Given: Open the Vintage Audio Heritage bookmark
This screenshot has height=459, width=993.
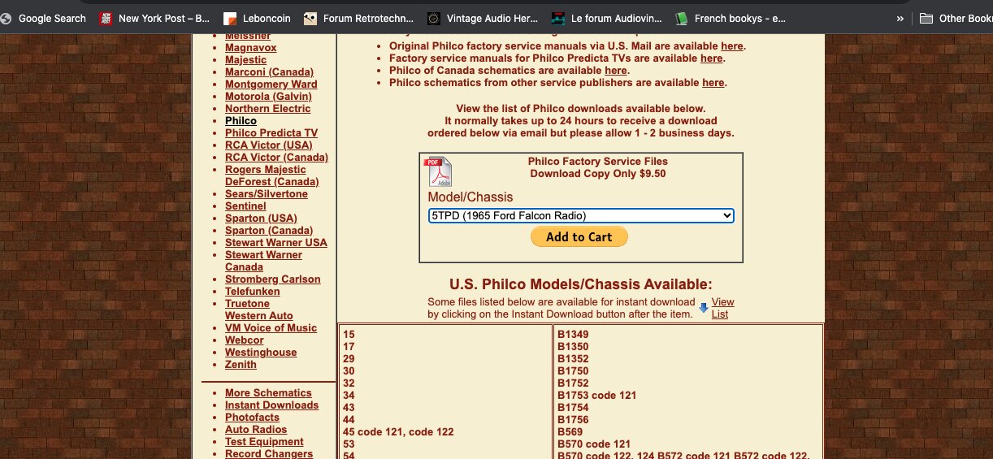Looking at the screenshot, I should (483, 18).
